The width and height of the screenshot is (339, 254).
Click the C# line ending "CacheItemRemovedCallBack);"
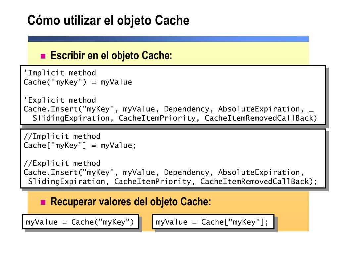click(172, 182)
